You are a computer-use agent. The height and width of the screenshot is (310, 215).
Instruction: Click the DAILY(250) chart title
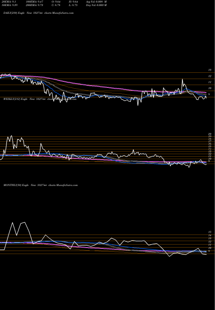pos(39,13)
